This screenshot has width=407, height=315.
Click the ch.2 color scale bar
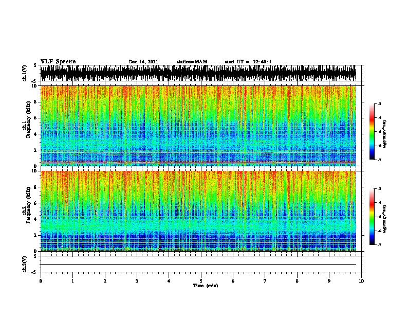coord(372,217)
